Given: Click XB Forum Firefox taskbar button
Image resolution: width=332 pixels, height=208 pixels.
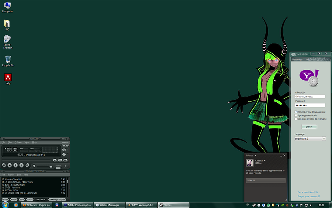Looking at the screenshot, I should (x=37, y=205).
